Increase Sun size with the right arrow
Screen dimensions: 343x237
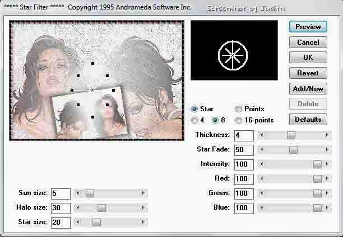(143, 193)
